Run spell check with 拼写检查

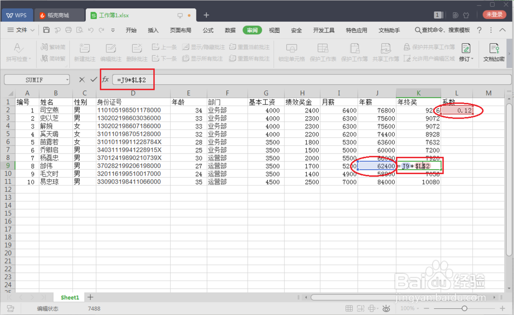point(18,51)
